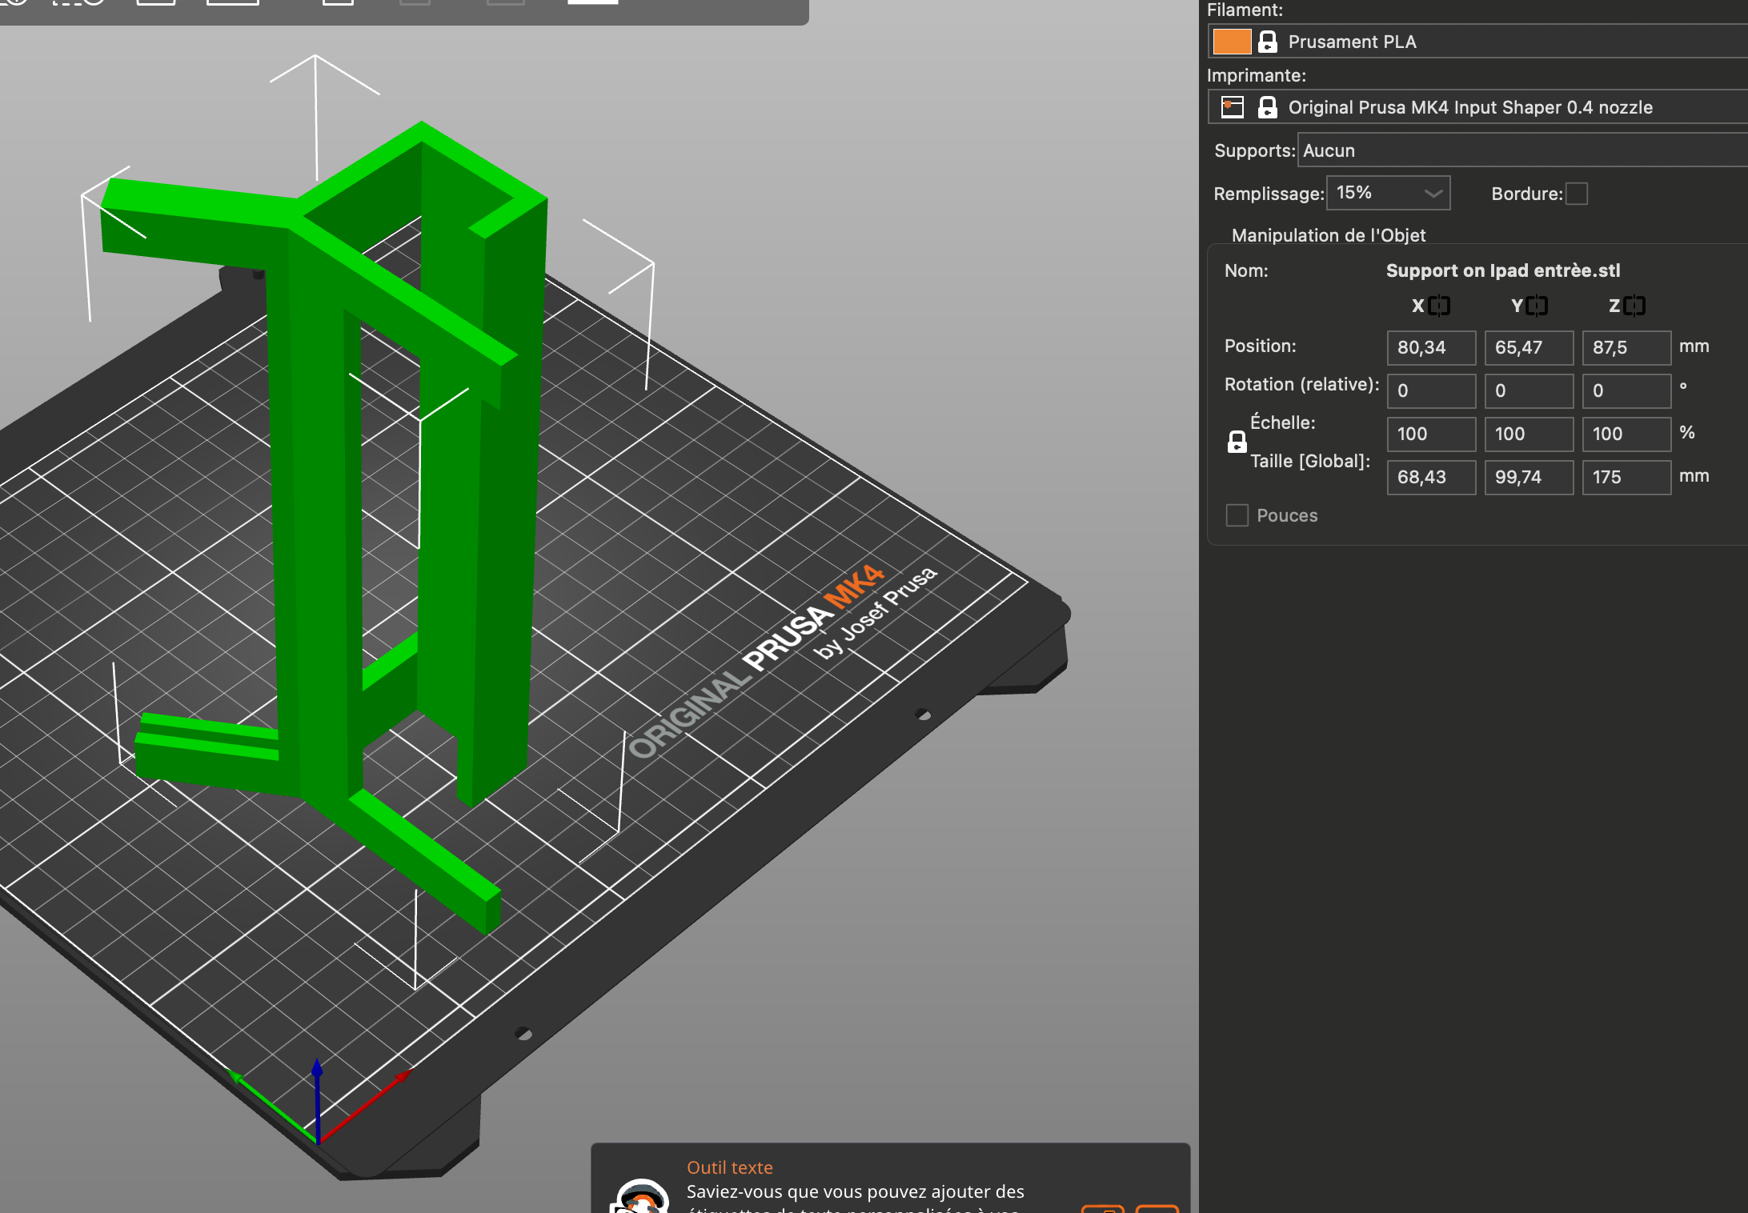Click the X scale field showing 100
This screenshot has height=1213, width=1748.
1430,434
